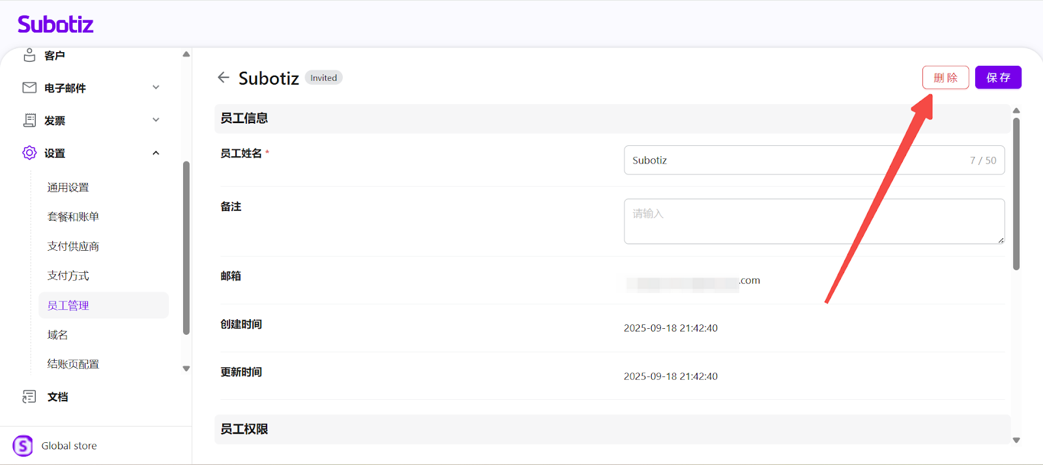Image resolution: width=1043 pixels, height=465 pixels.
Task: Click the Global store logo icon
Action: 23,445
